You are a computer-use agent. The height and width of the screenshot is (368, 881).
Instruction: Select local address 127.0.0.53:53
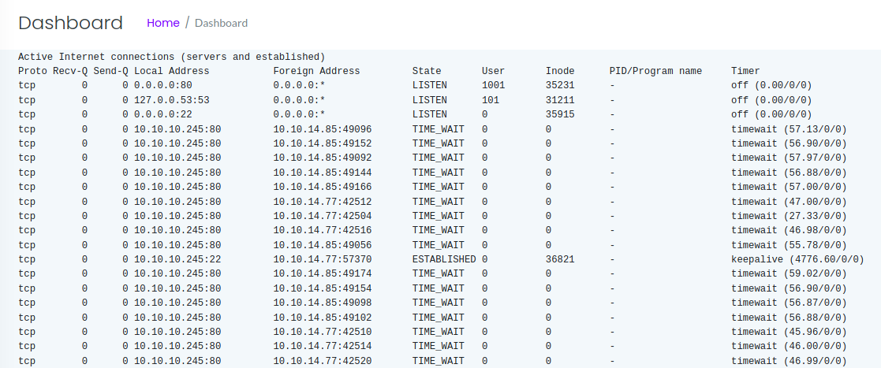point(171,100)
